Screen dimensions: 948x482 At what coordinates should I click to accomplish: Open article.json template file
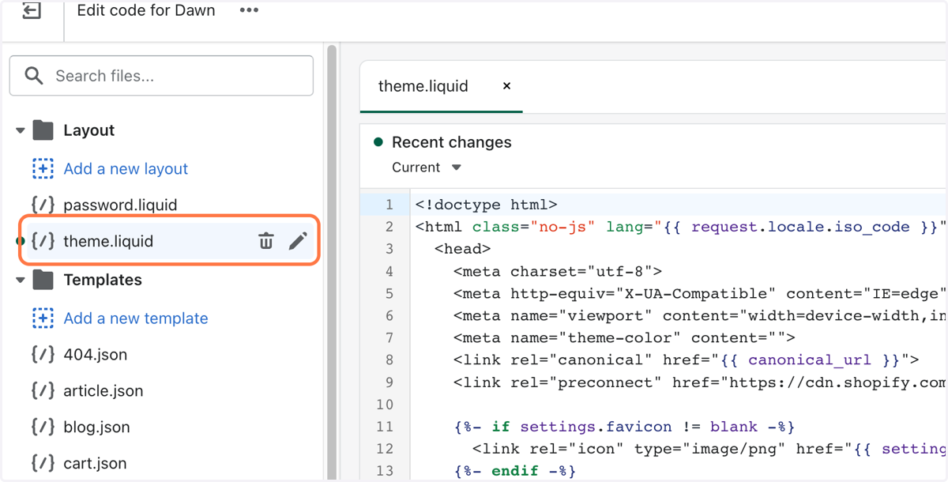pyautogui.click(x=103, y=390)
